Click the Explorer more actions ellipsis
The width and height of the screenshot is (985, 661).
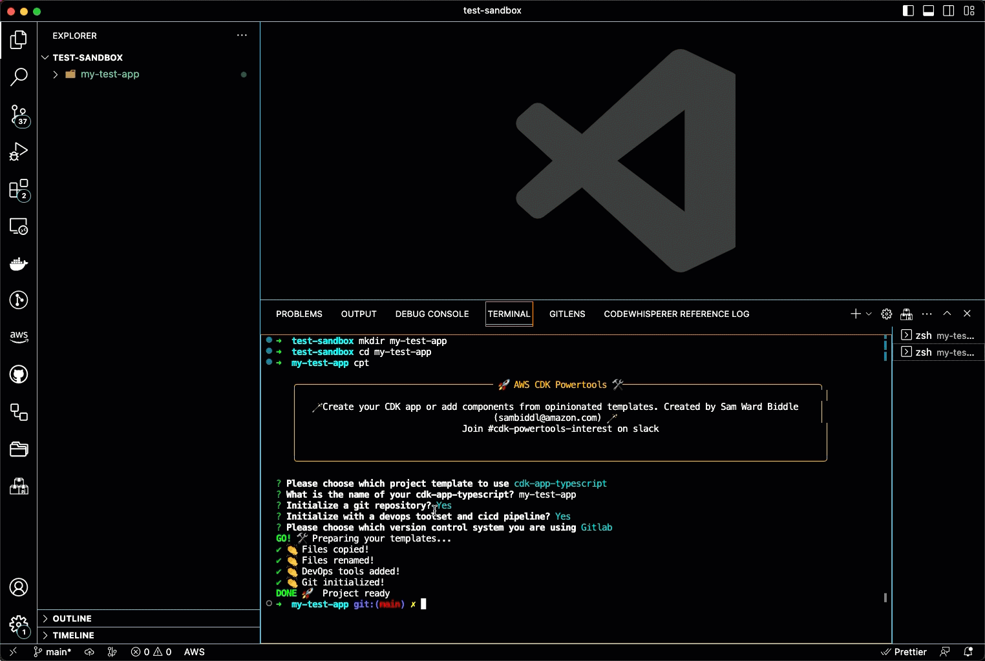242,36
